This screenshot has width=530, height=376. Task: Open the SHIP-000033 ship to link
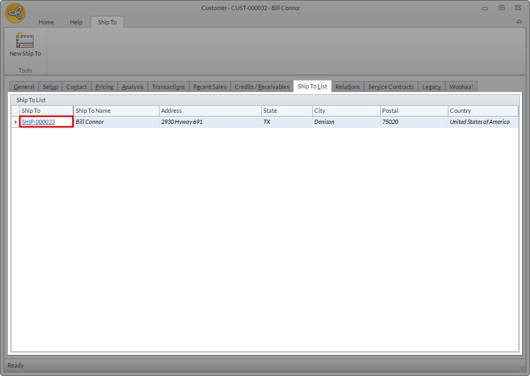pyautogui.click(x=38, y=122)
